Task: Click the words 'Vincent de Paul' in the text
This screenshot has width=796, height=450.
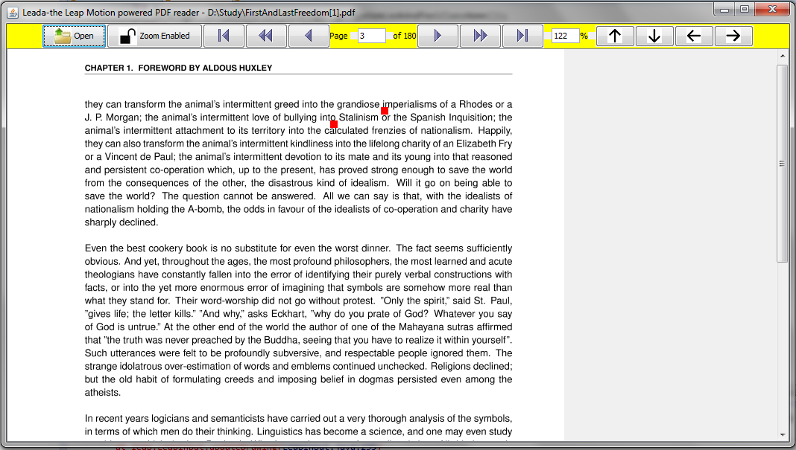Action: coord(139,157)
